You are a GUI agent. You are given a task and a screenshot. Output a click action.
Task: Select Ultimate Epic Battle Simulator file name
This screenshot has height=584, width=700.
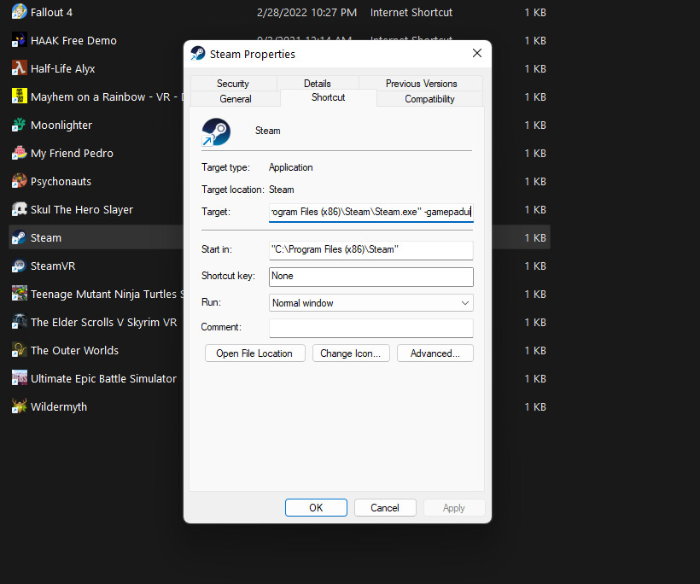[x=103, y=378]
